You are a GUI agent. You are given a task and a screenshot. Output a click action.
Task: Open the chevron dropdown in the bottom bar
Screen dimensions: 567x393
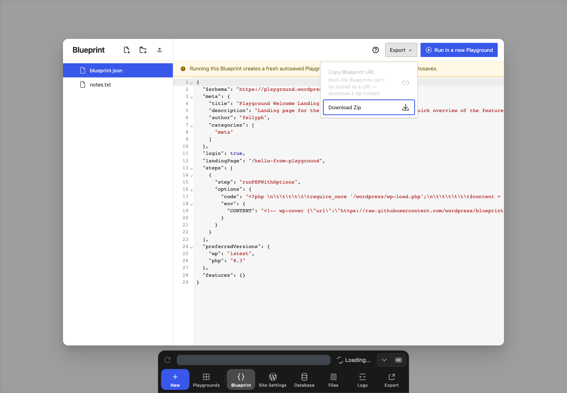[384, 360]
